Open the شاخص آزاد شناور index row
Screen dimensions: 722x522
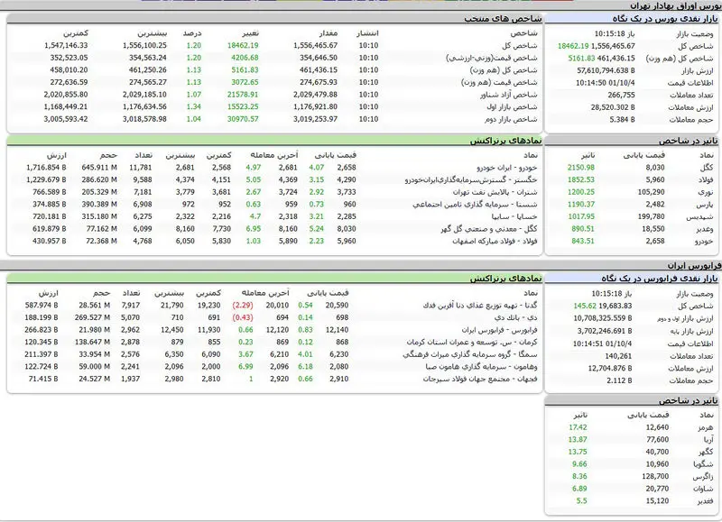click(509, 95)
